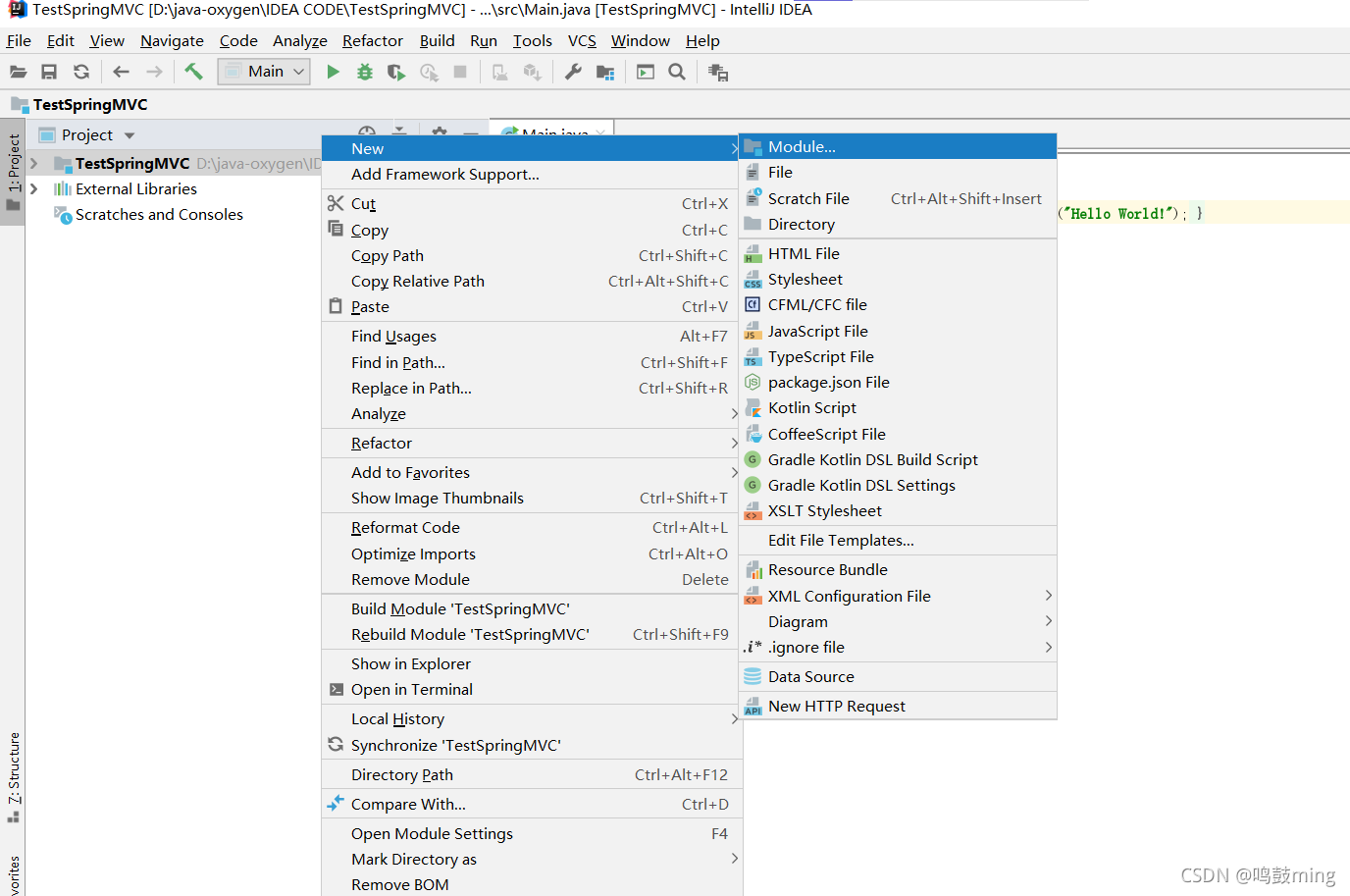The width and height of the screenshot is (1350, 896).
Task: Choose Stylesheet option
Action: tap(898, 279)
